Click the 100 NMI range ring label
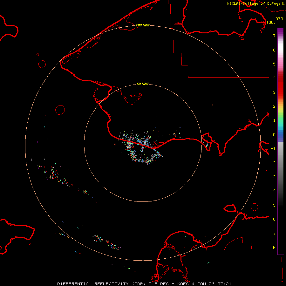 [143, 25]
